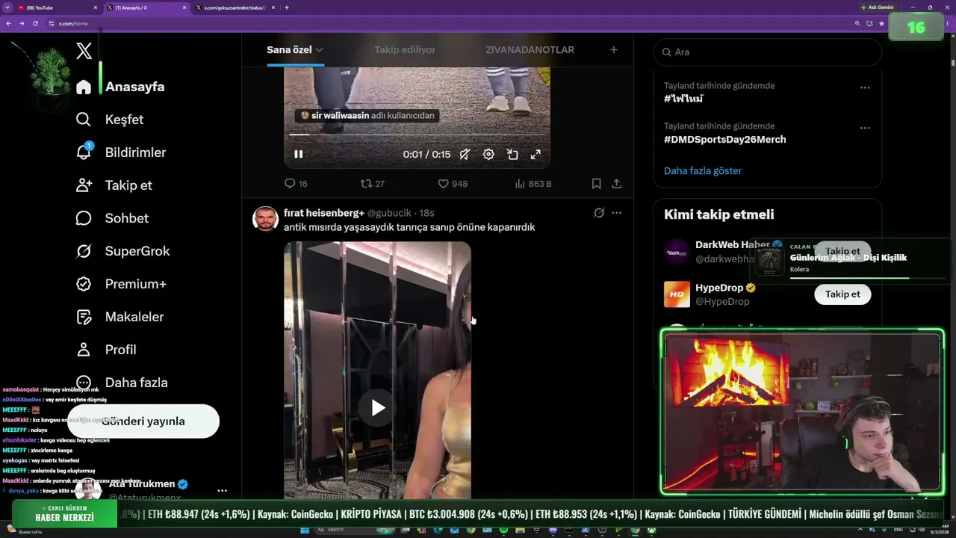Open the #DMDSportsDay26Merch trend
956x538 pixels.
[x=724, y=140]
